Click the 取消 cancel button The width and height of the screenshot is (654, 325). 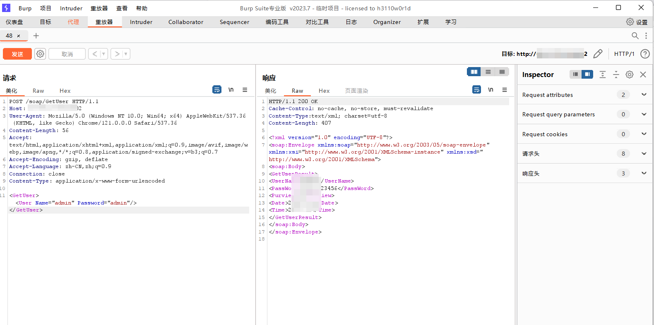pyautogui.click(x=67, y=54)
